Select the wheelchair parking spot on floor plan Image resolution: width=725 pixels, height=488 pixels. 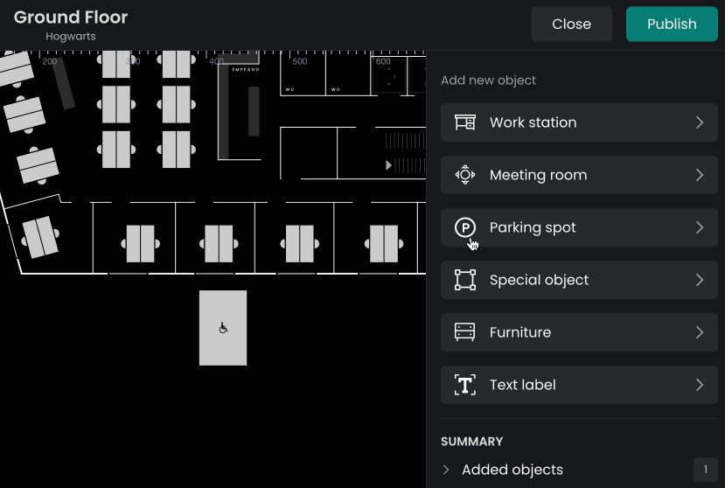coord(223,328)
